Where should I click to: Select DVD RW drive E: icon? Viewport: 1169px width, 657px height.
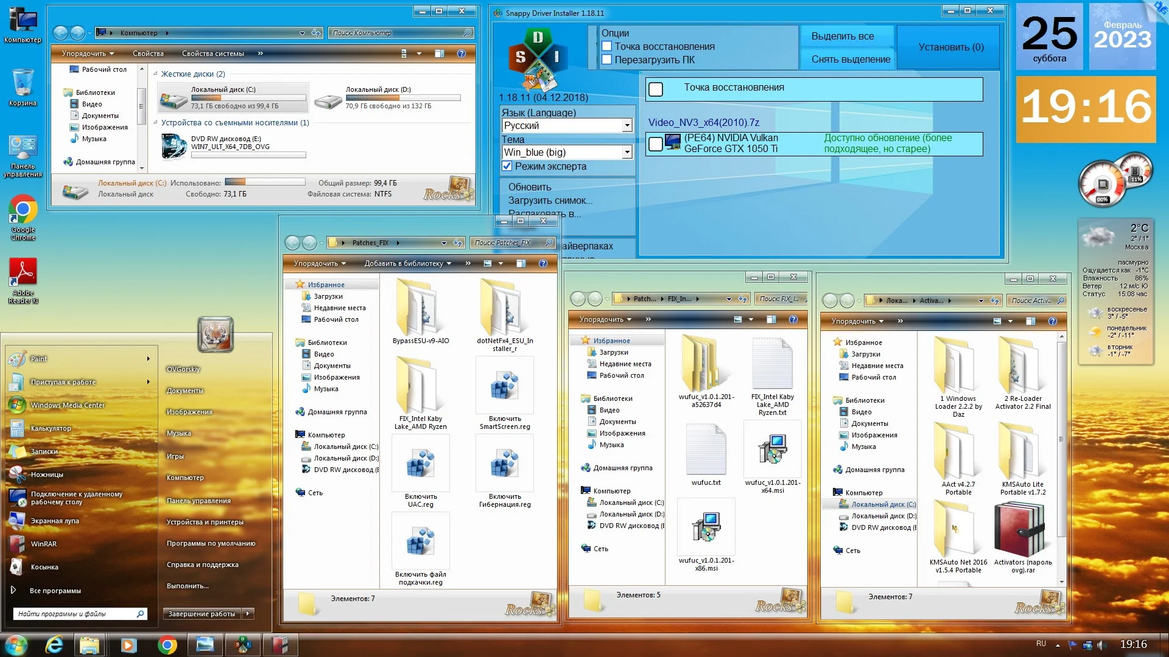point(174,146)
